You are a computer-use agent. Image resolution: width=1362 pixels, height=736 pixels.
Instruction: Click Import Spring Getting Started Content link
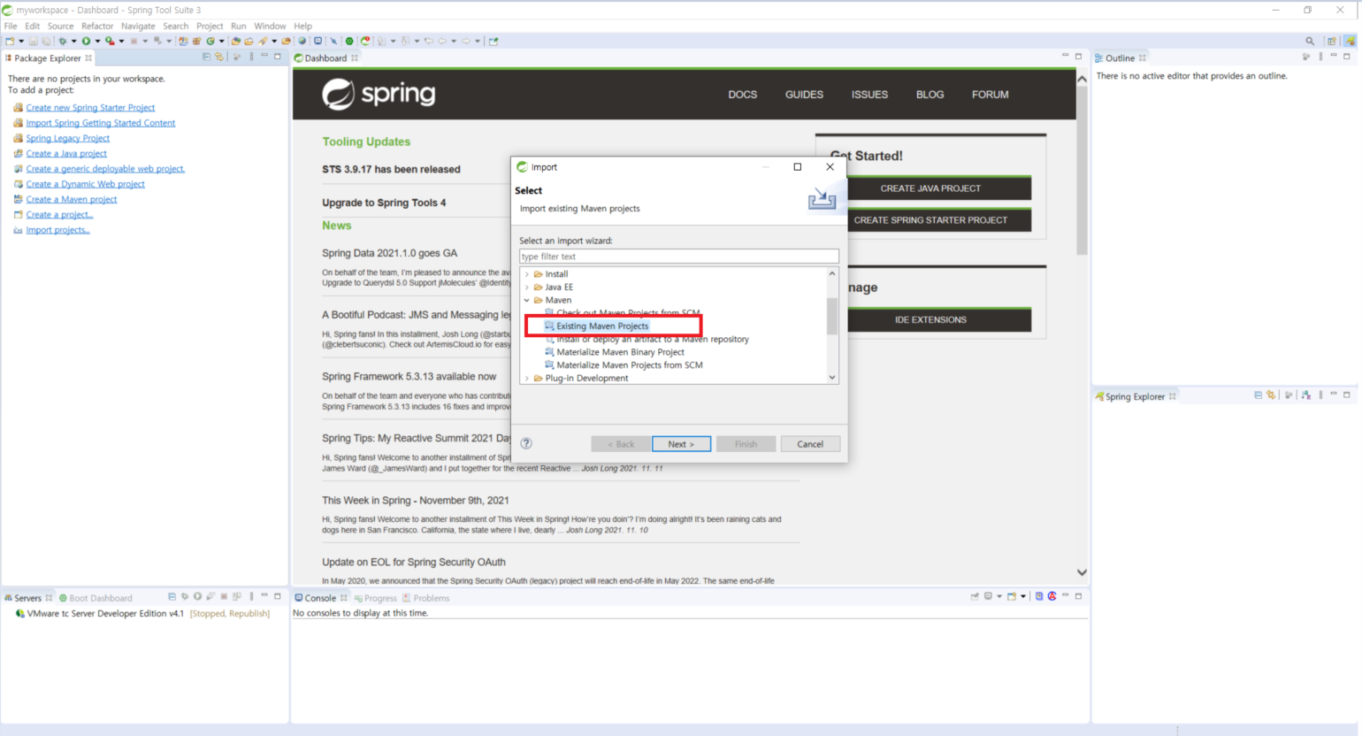coord(101,123)
